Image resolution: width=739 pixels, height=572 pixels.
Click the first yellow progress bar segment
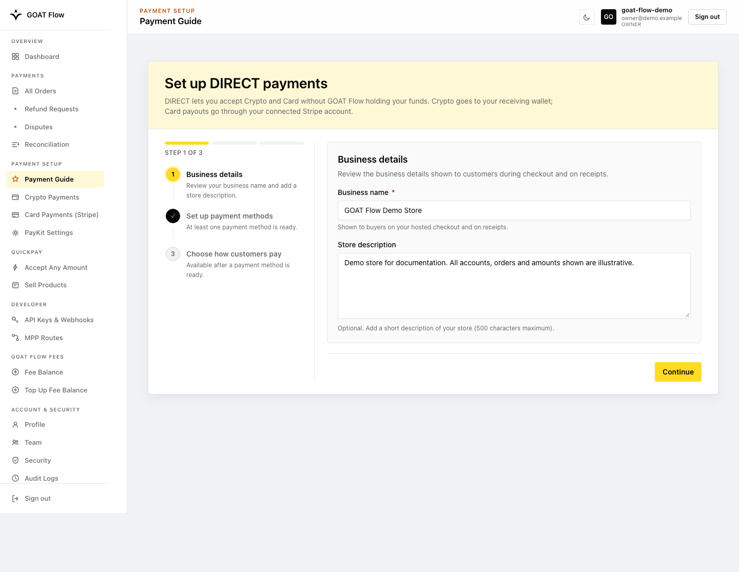click(x=187, y=143)
